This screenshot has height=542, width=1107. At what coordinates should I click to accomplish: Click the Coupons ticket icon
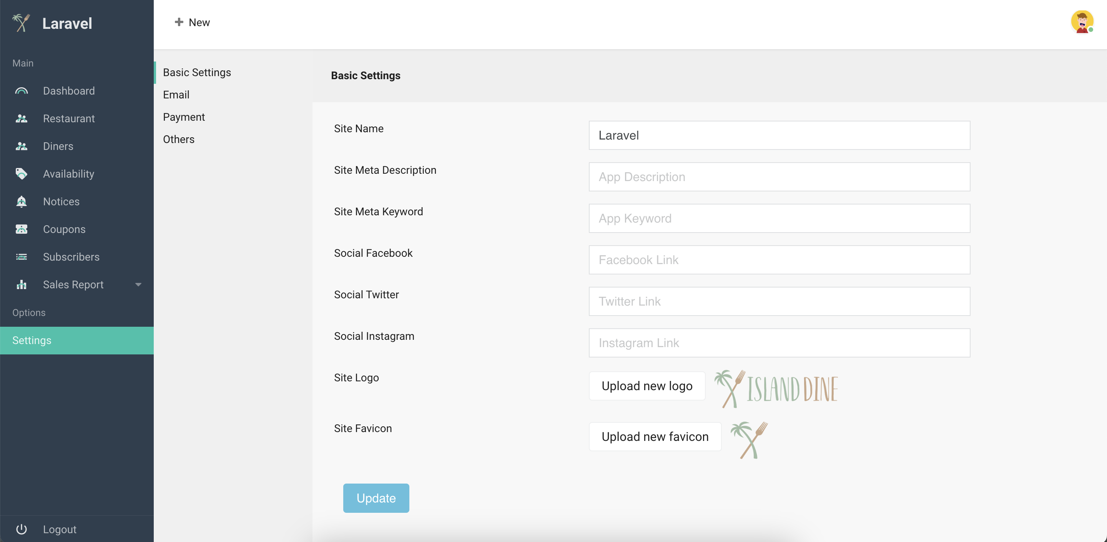click(x=22, y=229)
